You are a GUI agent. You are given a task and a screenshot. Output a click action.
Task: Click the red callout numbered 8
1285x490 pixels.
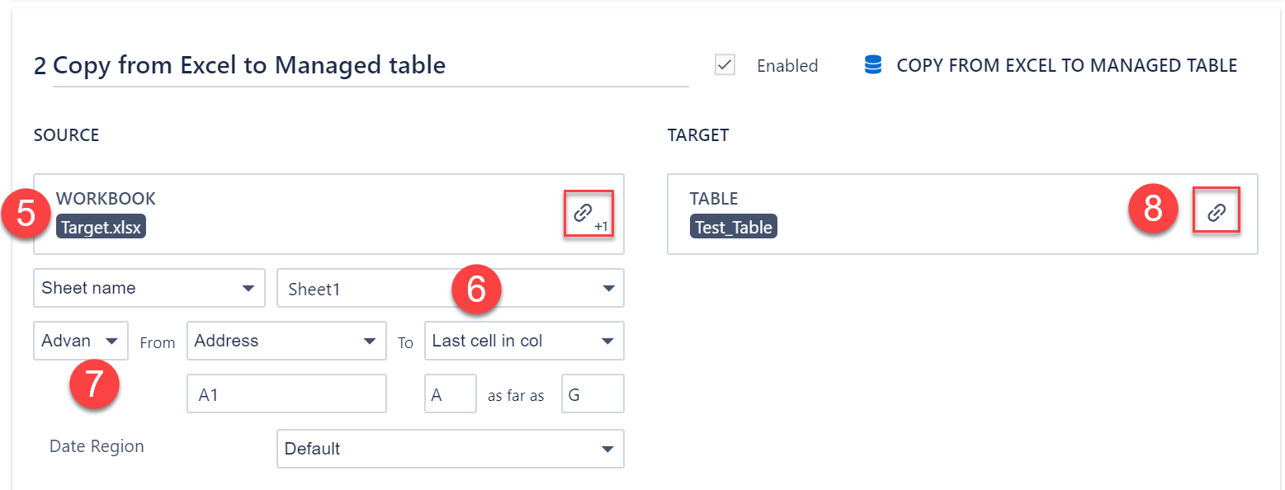point(1152,210)
